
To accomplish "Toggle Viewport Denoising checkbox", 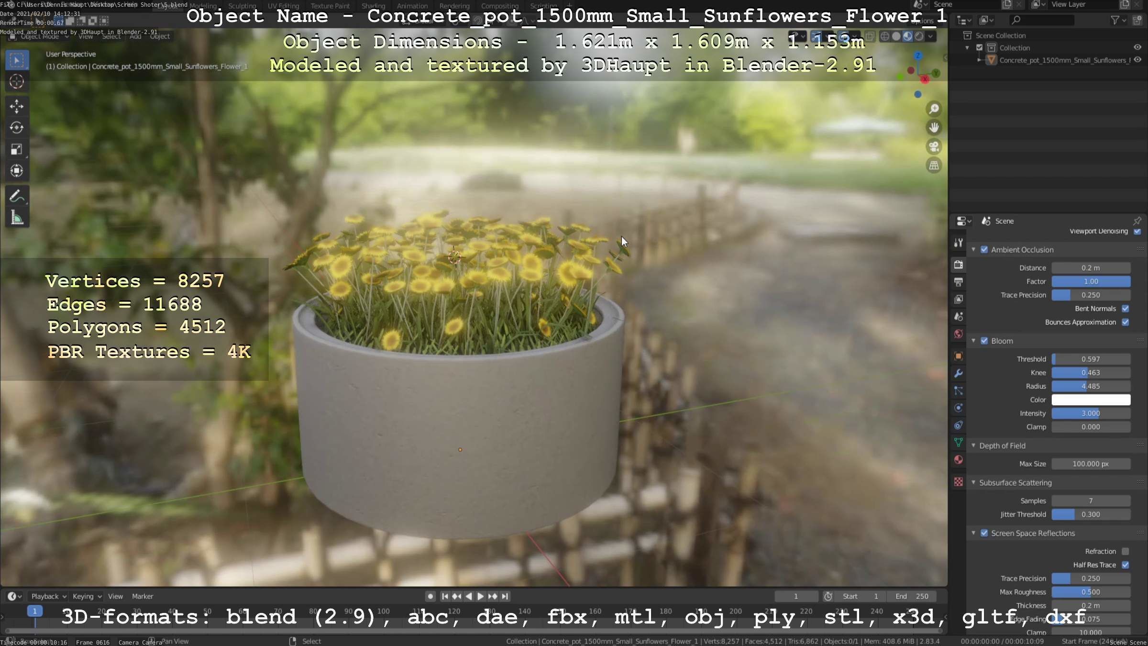I will click(x=1137, y=231).
